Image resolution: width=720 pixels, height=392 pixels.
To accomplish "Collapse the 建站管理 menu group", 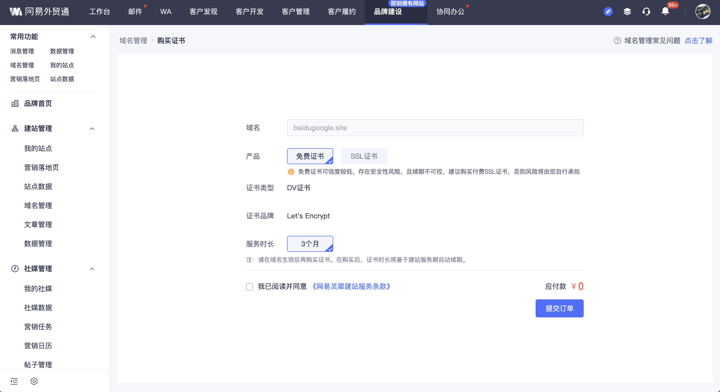I will (x=92, y=128).
